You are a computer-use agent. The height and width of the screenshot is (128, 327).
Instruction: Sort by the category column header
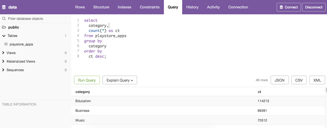(83, 92)
